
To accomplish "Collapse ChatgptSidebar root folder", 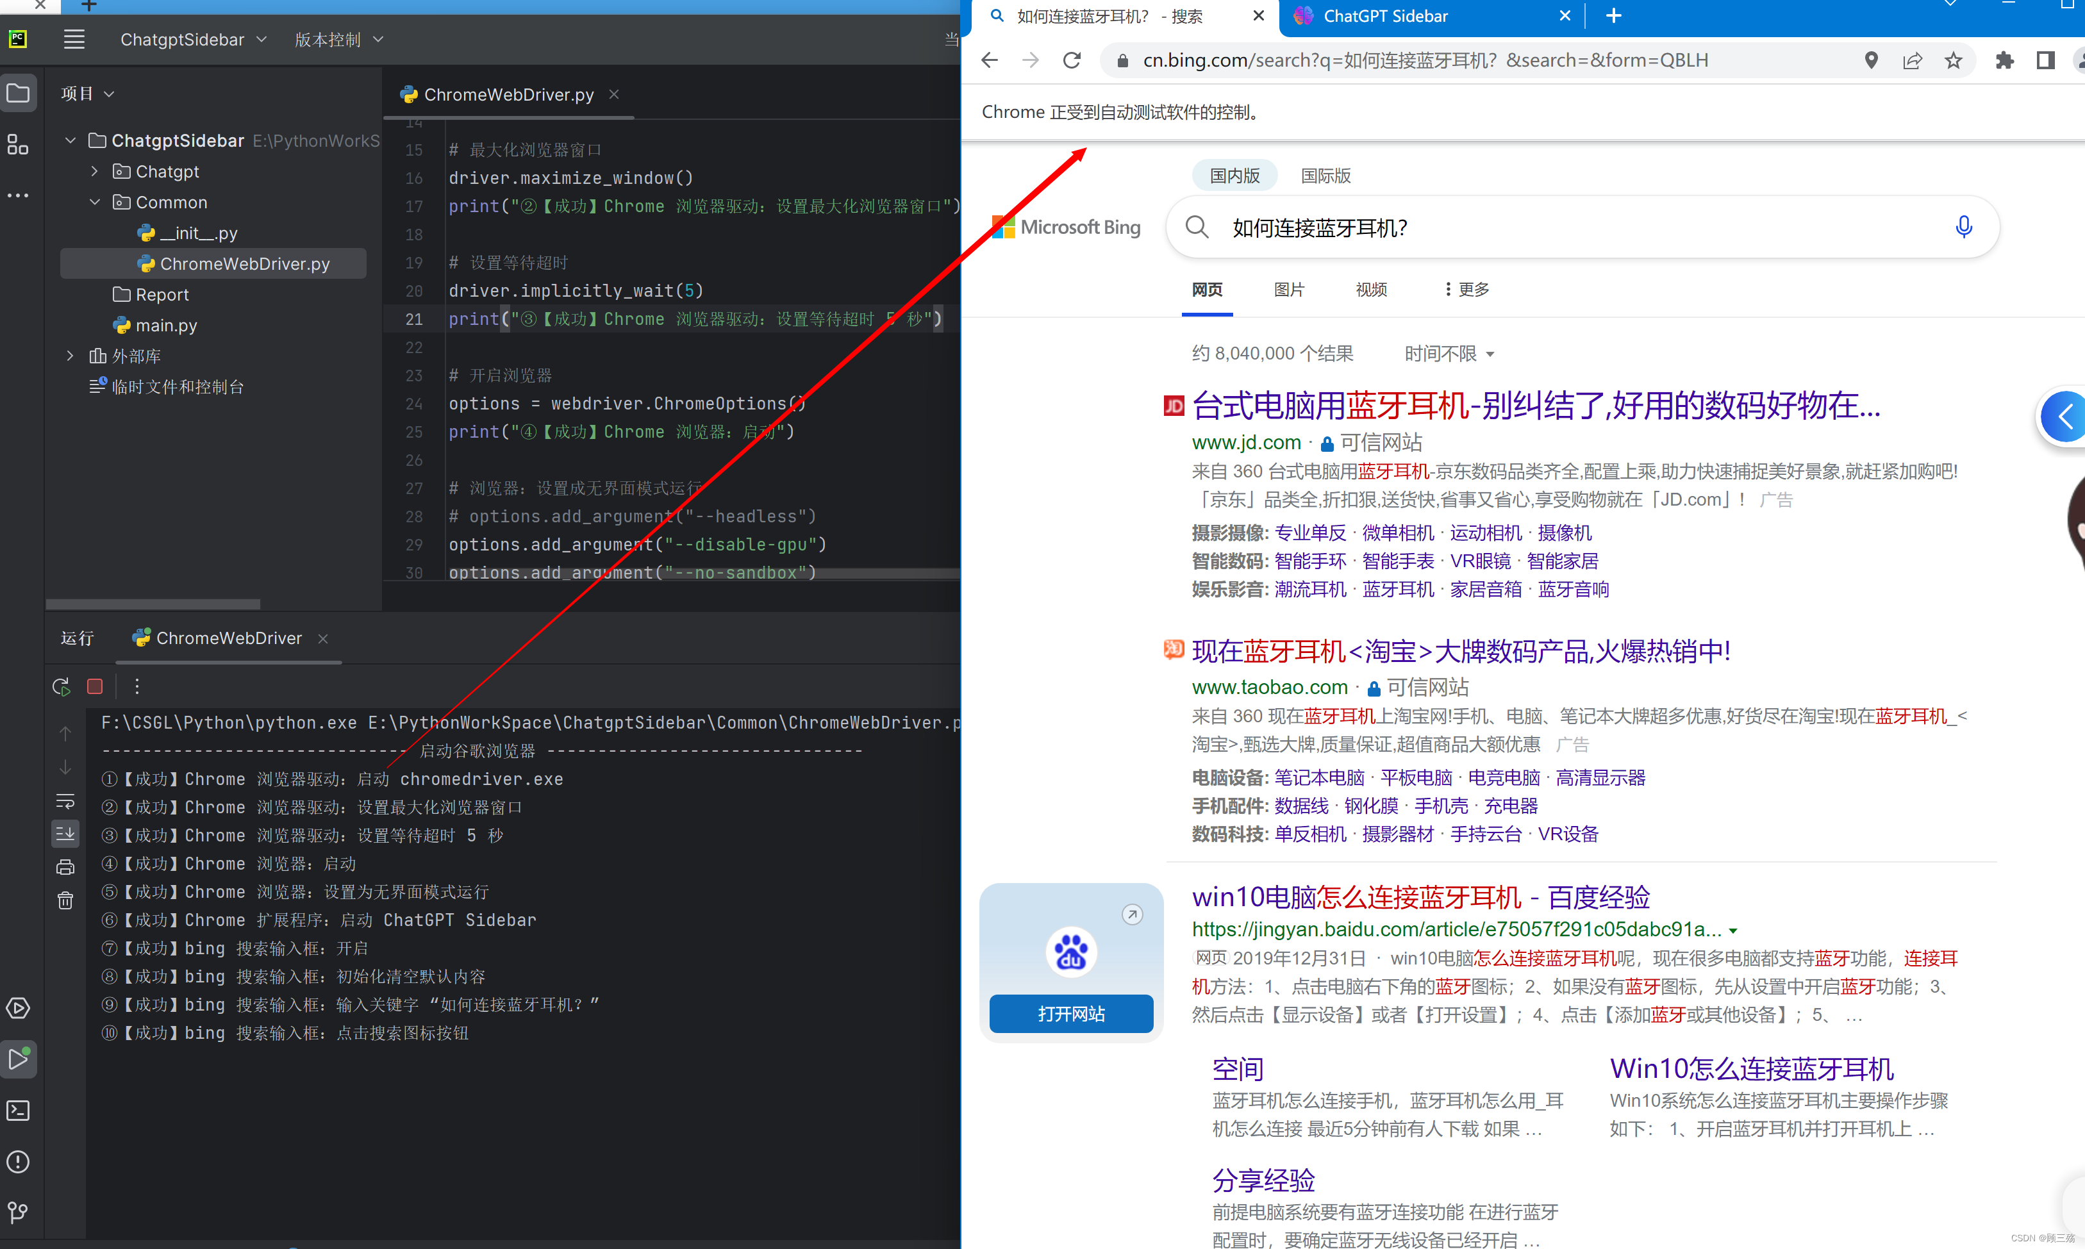I will [71, 140].
